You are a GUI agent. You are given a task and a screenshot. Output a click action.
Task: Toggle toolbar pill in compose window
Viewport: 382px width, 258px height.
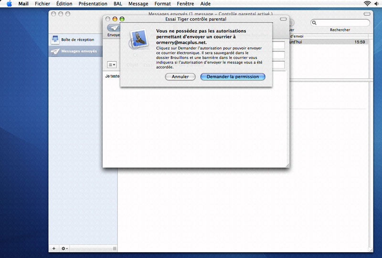[x=283, y=19]
